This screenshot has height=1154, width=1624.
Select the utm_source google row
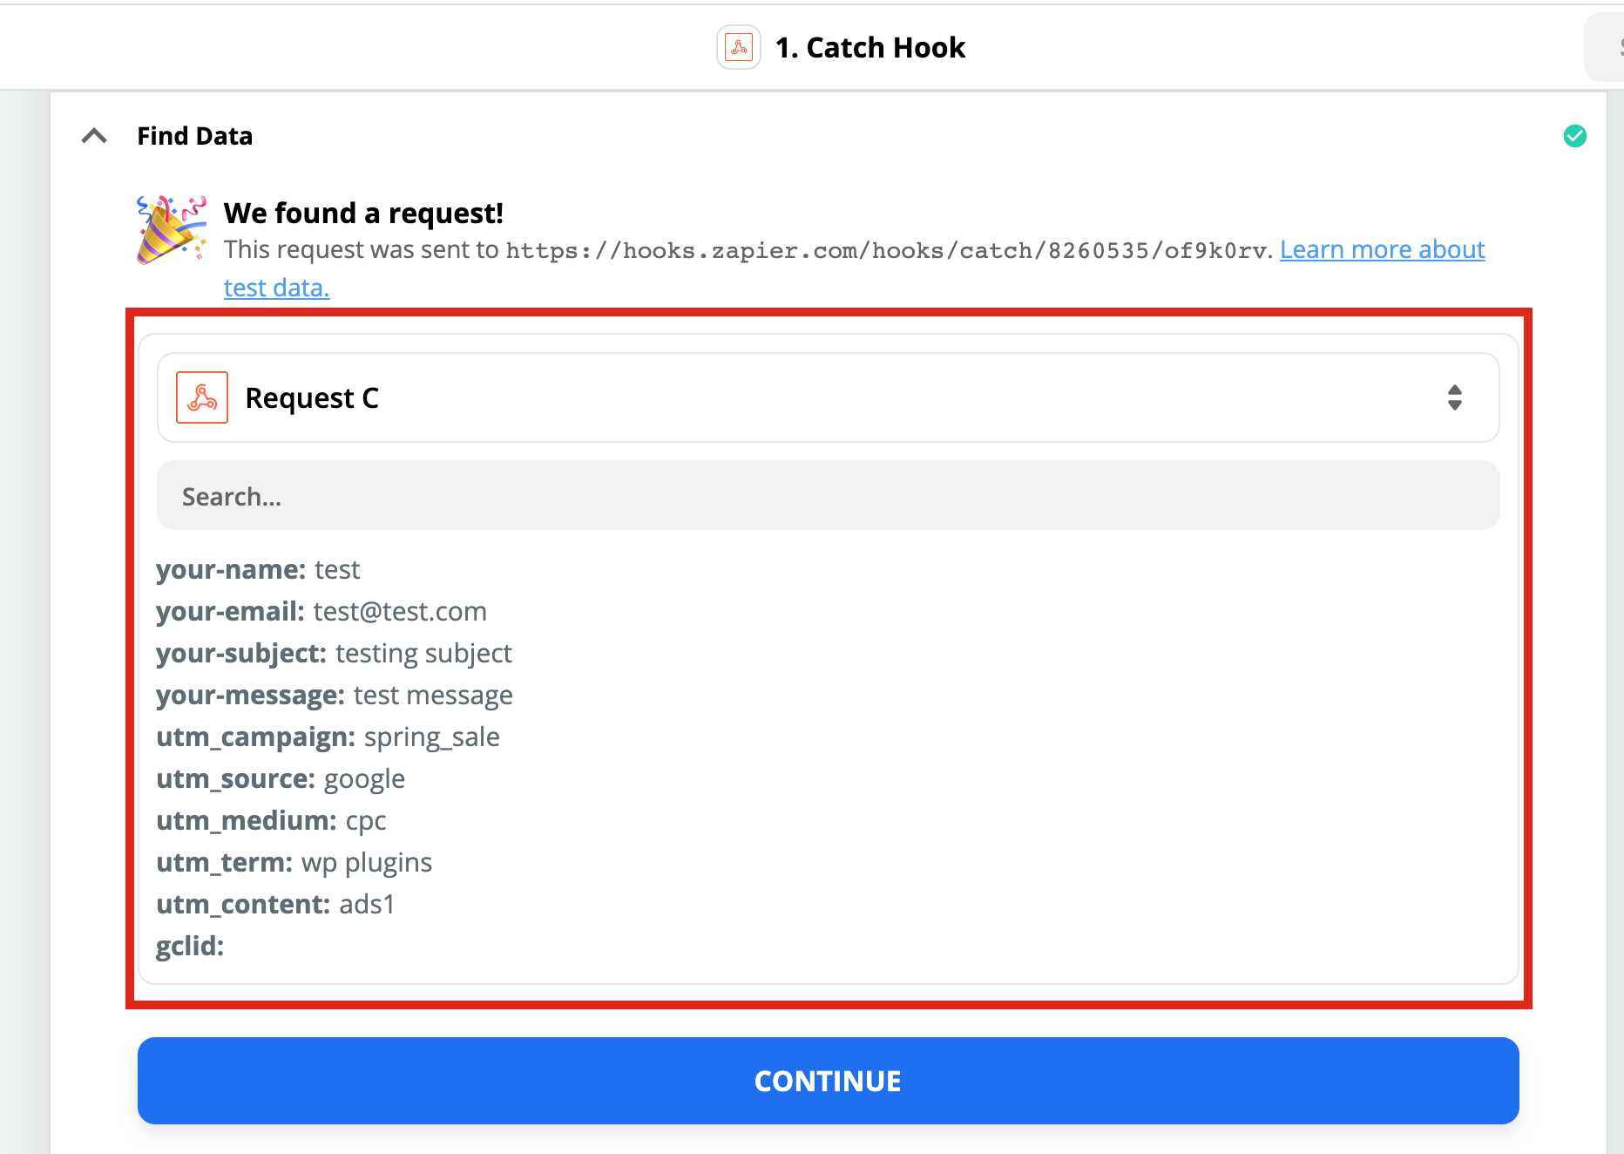281,778
